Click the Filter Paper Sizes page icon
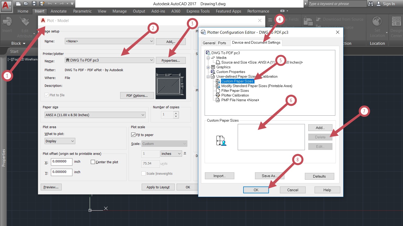403x226 pixels. [x=218, y=91]
